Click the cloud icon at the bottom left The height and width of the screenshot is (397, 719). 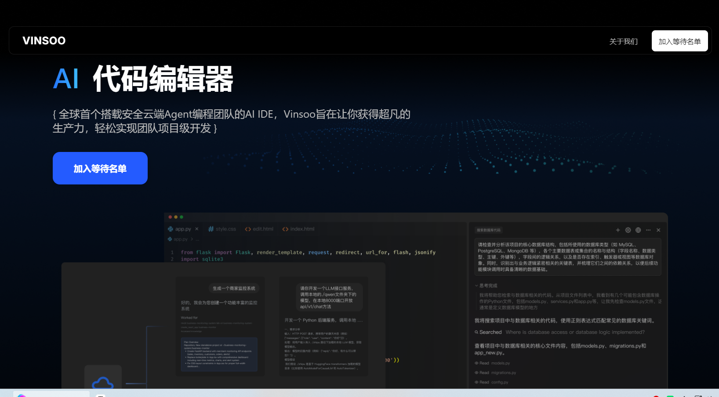[x=103, y=382]
